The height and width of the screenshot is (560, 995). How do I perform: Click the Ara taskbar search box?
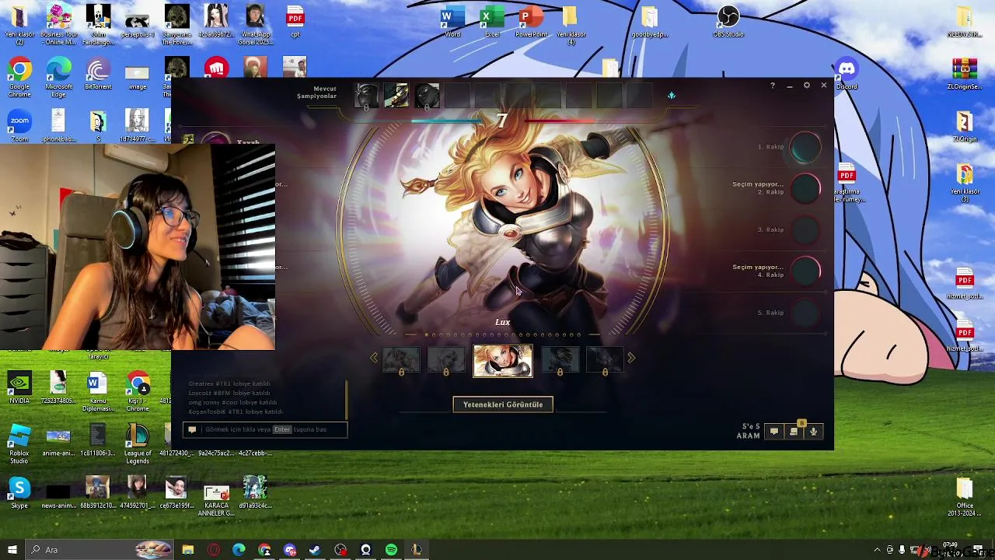pos(99,550)
